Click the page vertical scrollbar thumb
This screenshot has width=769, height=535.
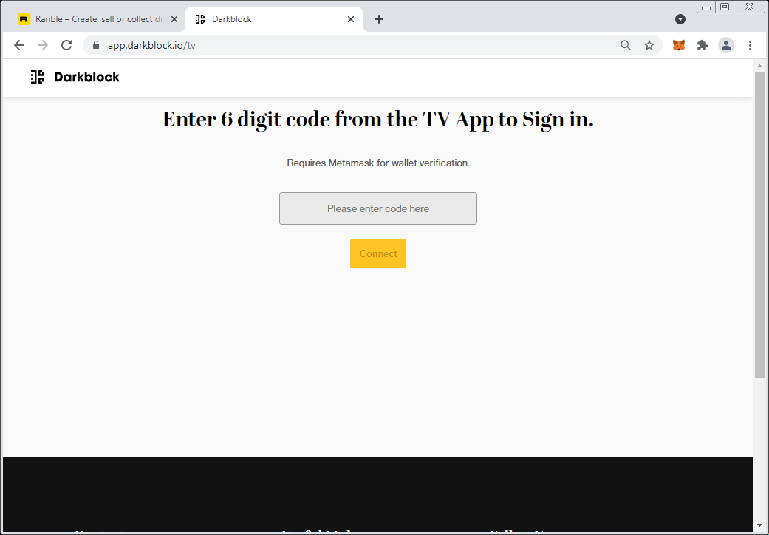click(759, 225)
